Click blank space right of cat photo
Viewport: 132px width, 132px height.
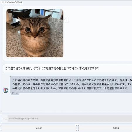tap(98, 33)
